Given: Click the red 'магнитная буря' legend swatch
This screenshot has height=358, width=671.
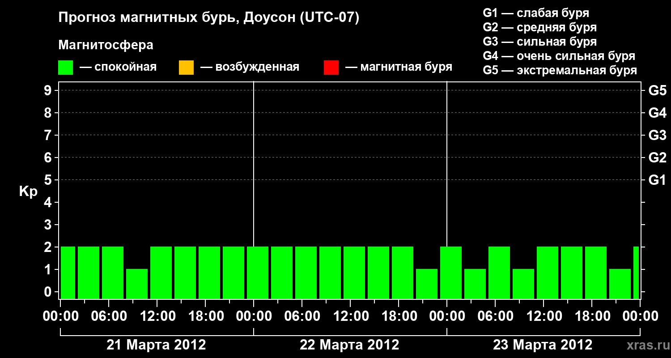Looking at the screenshot, I should click(x=331, y=68).
